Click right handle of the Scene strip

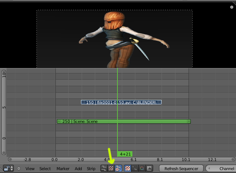[x=189, y=121]
